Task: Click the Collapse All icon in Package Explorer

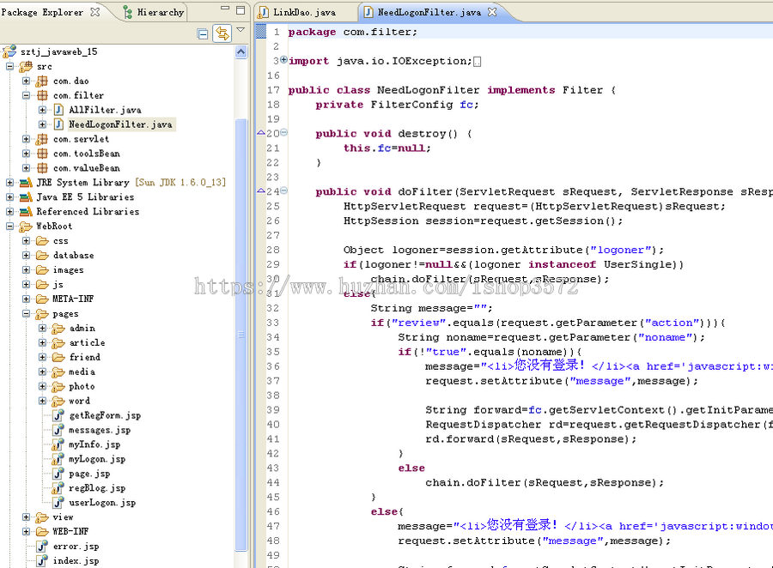Action: pyautogui.click(x=202, y=33)
